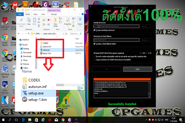Open recent locations dropdown near navigation arrows
The width and height of the screenshot is (185, 123).
tap(26, 34)
